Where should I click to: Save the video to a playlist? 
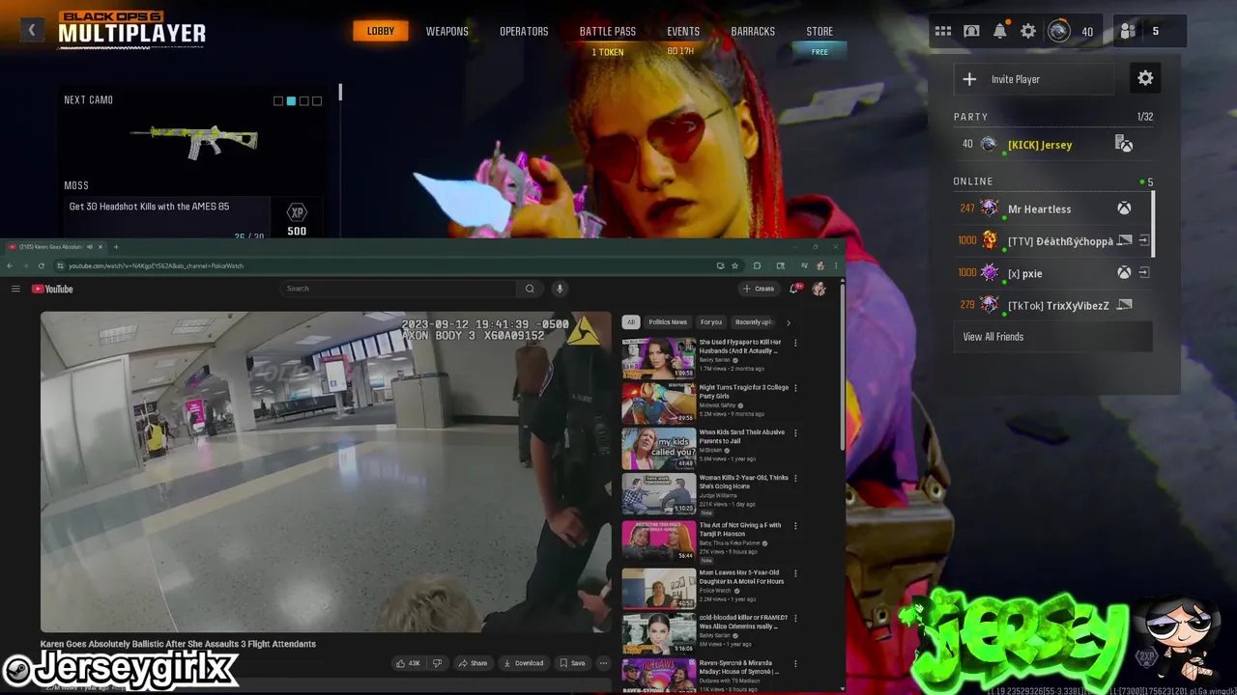click(x=573, y=663)
